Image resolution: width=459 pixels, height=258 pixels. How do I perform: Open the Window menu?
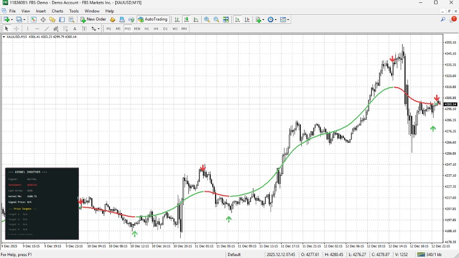(92, 11)
